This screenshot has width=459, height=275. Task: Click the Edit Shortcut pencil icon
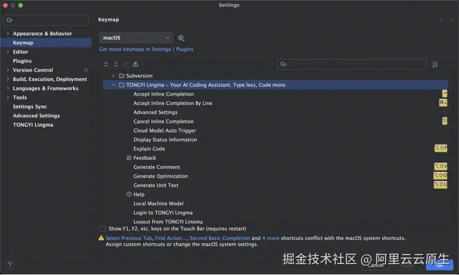[x=126, y=64]
